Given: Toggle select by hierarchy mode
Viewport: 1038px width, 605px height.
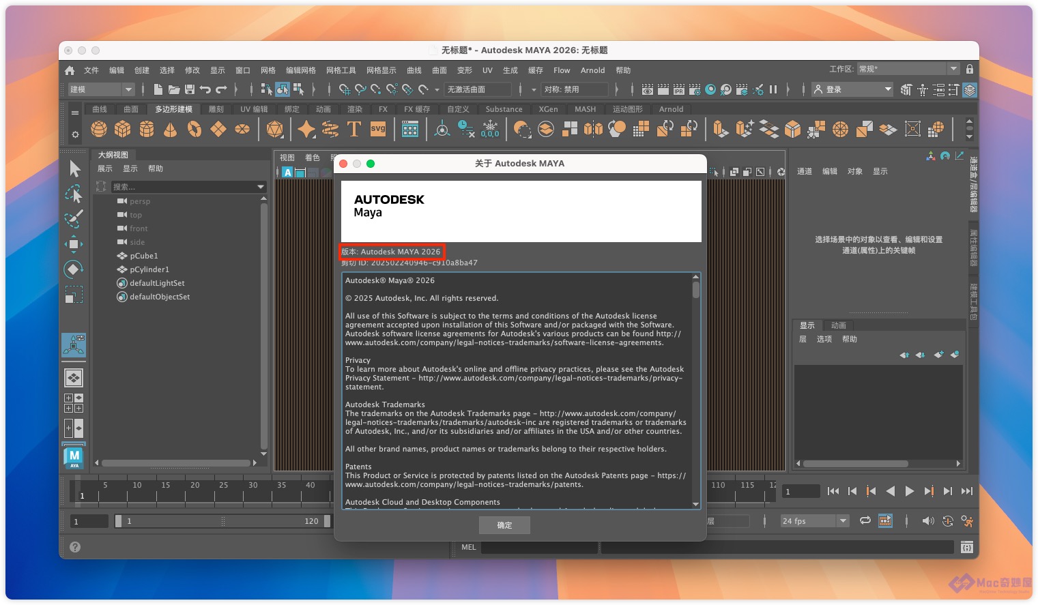Looking at the screenshot, I should click(267, 89).
